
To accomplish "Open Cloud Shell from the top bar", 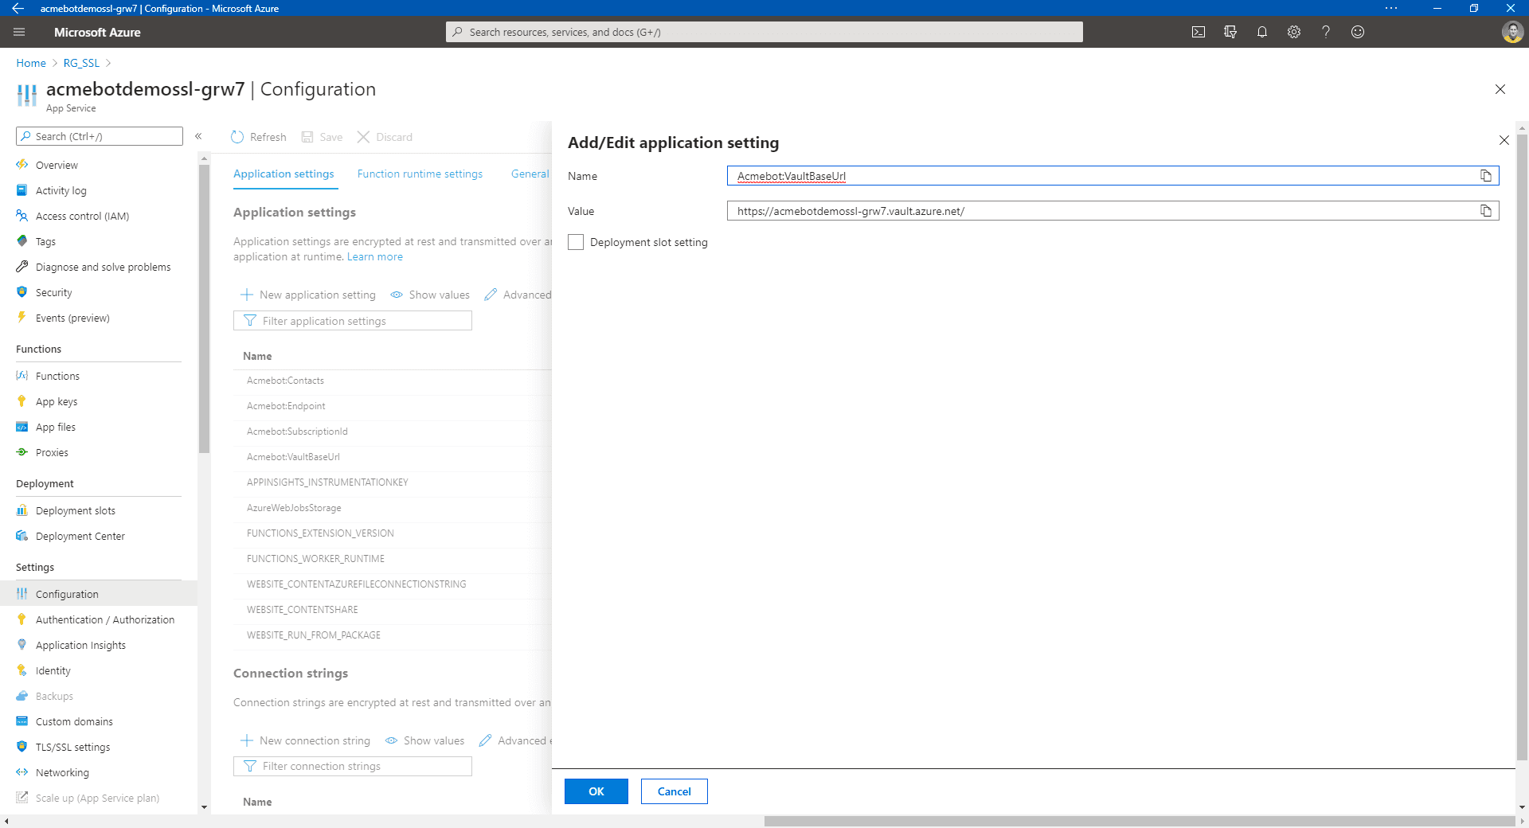I will [x=1198, y=32].
